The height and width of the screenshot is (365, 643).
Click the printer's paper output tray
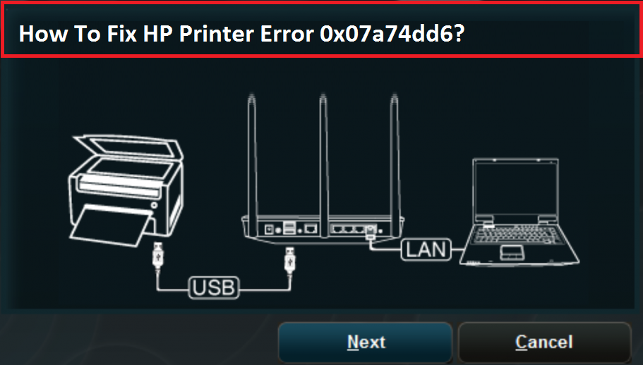[110, 225]
